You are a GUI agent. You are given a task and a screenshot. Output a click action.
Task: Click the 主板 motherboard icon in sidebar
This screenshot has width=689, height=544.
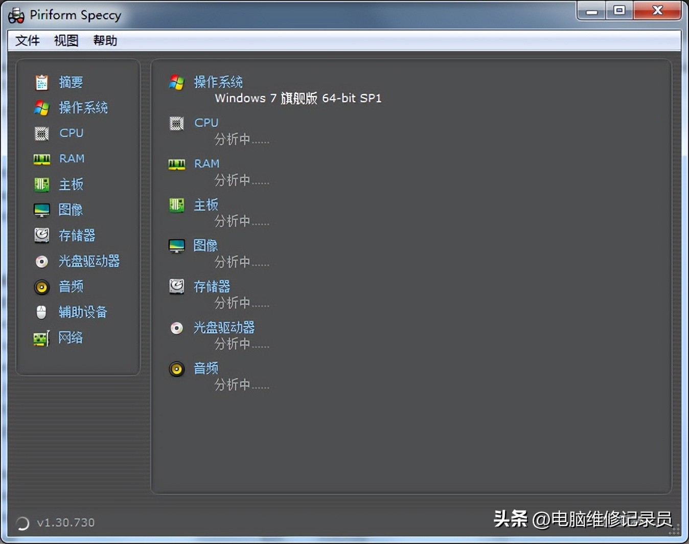click(41, 185)
